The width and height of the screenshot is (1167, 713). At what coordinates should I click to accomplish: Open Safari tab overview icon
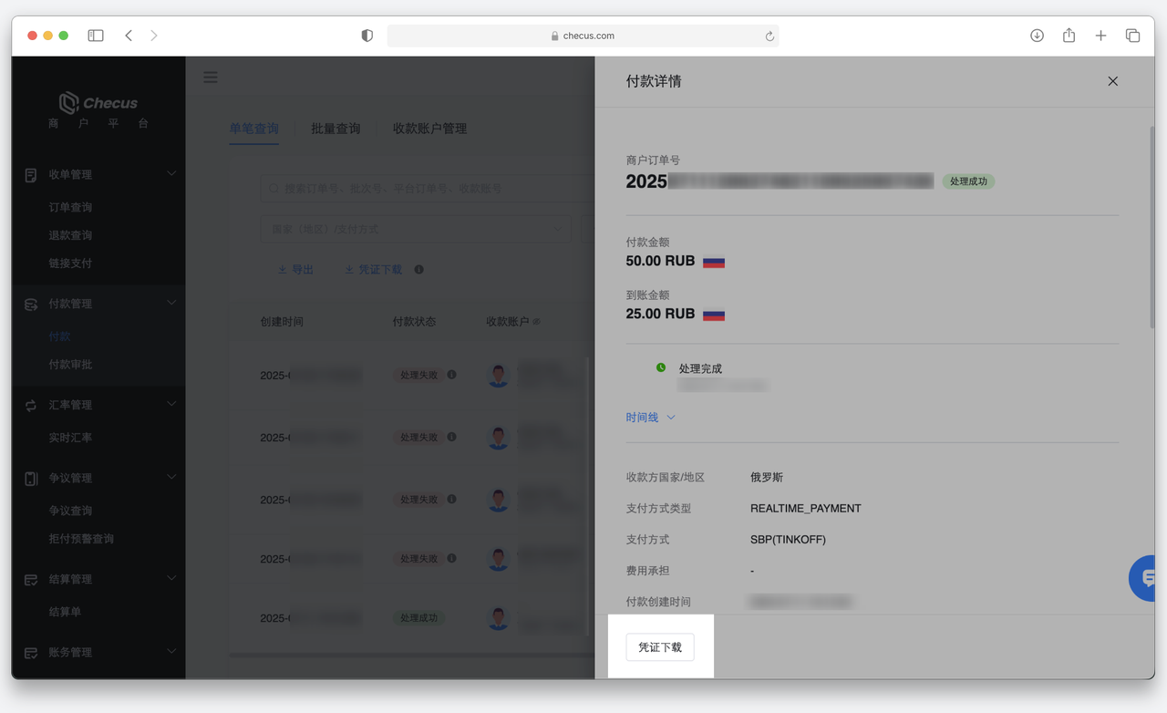click(x=1132, y=36)
